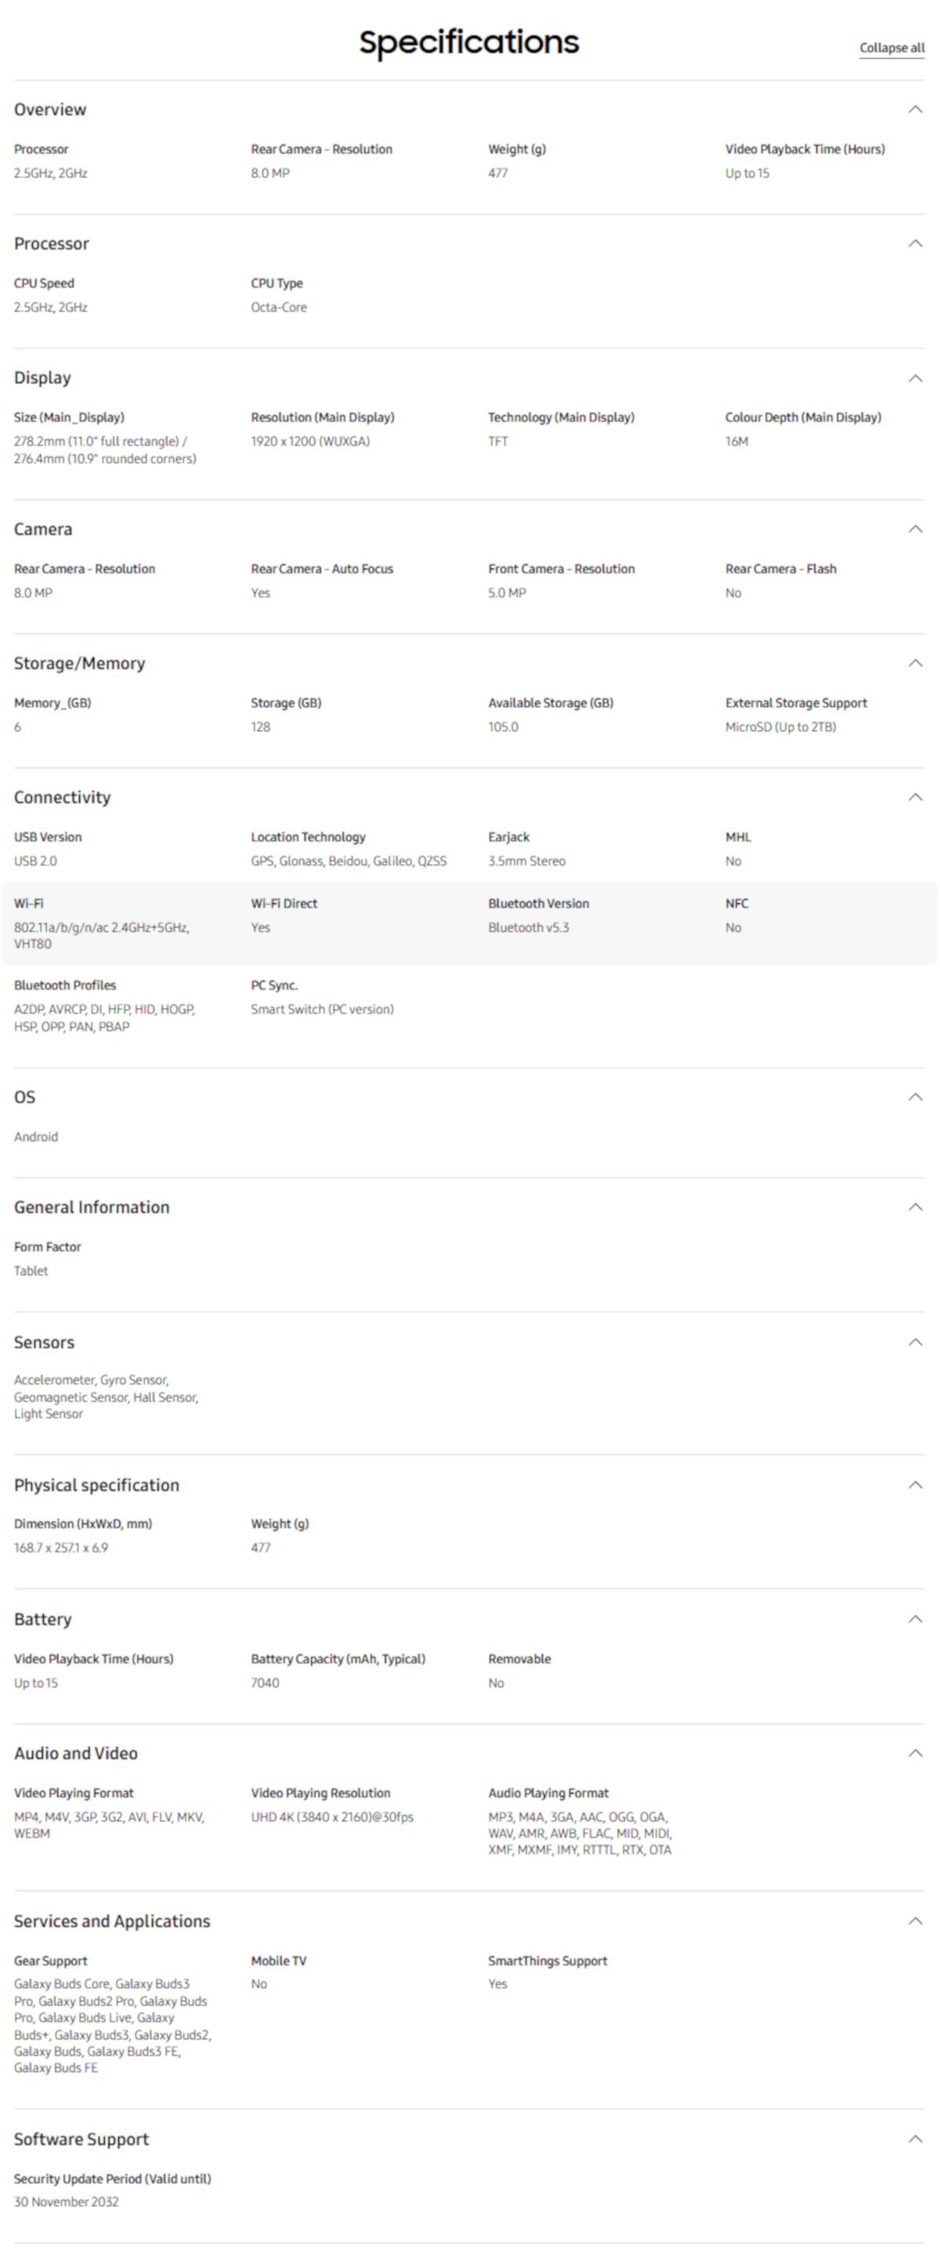Collapse the OS section chevron
The width and height of the screenshot is (940, 2250).
(915, 1097)
